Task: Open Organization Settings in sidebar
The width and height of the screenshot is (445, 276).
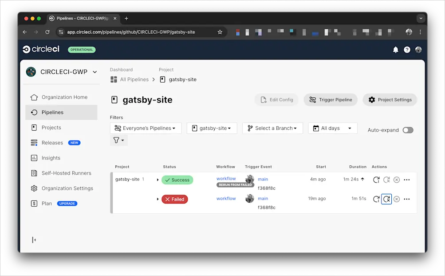Action: click(x=61, y=188)
